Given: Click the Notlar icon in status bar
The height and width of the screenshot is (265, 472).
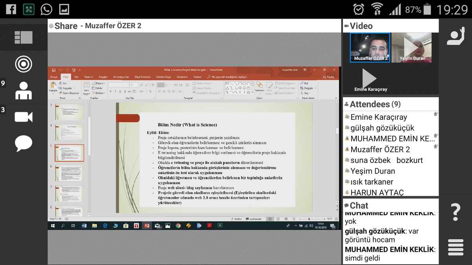Looking at the screenshot, I should (237, 218).
